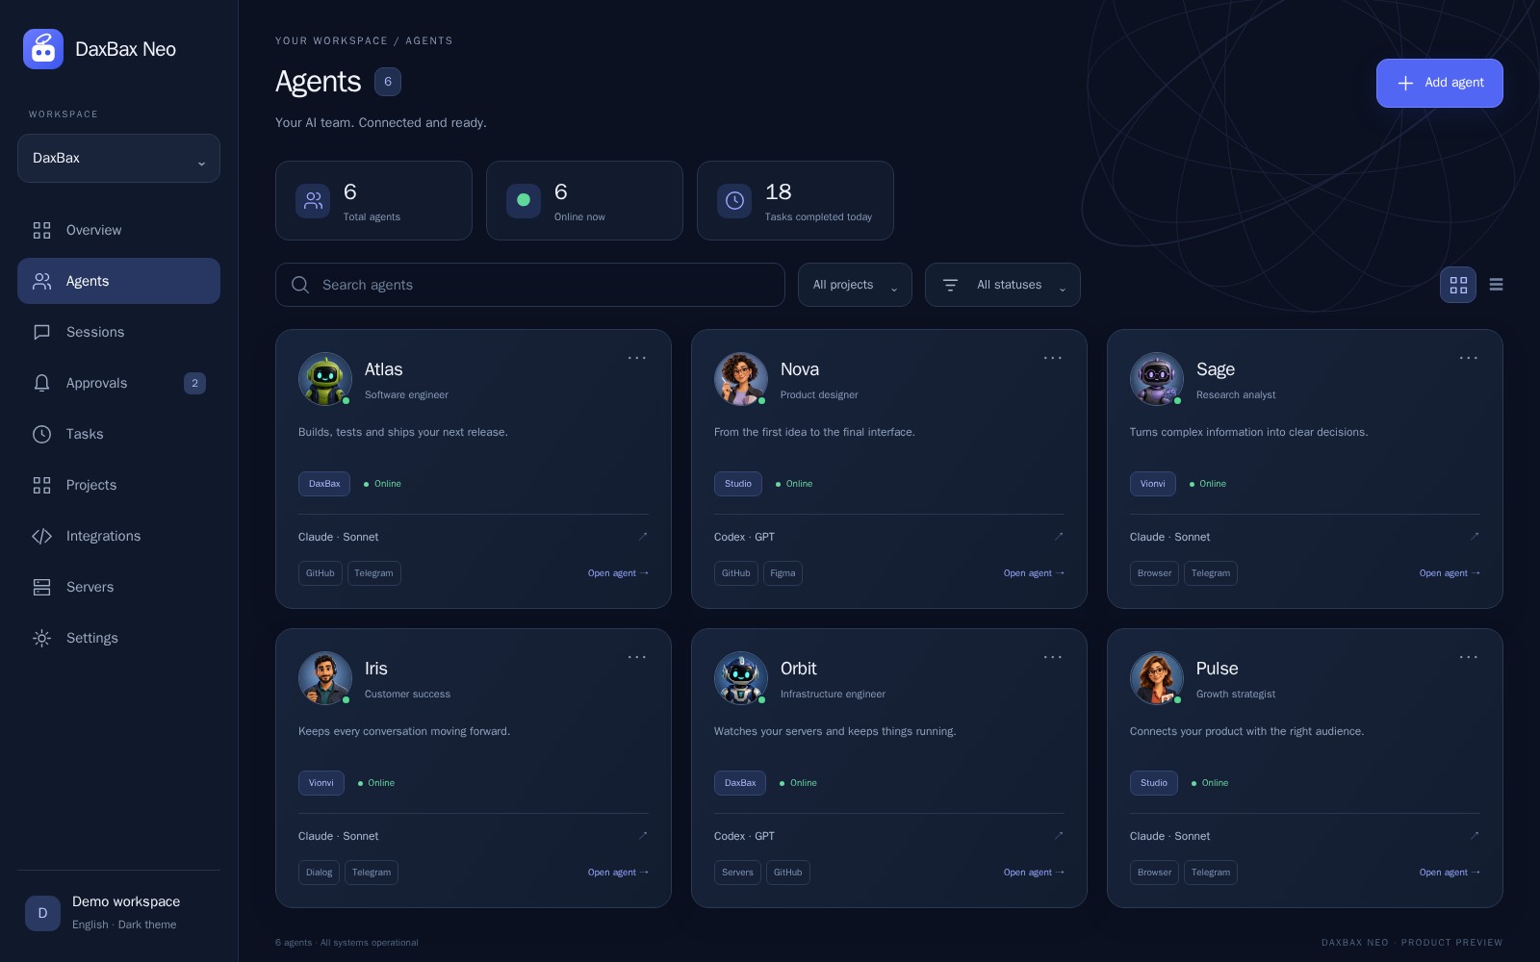This screenshot has width=1540, height=962.
Task: Open Approvals with 2 pending
Action: [x=118, y=383]
